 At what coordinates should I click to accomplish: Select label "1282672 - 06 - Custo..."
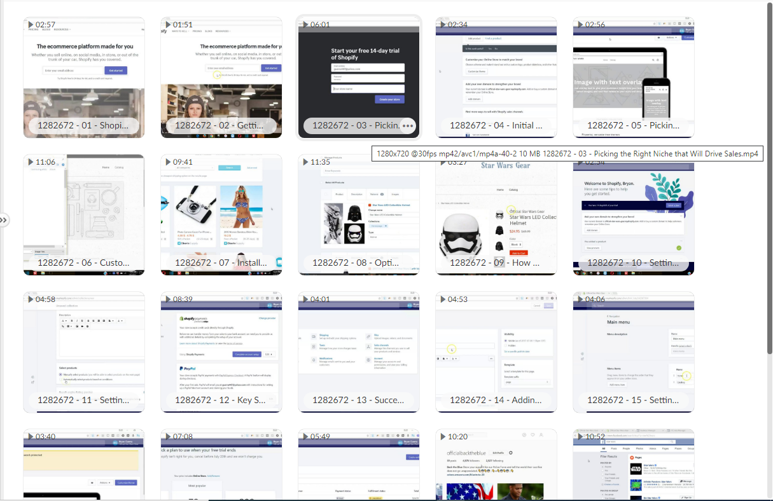[x=83, y=263]
